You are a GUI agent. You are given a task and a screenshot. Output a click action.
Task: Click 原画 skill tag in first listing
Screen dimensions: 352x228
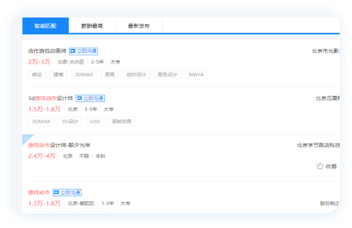(x=110, y=75)
